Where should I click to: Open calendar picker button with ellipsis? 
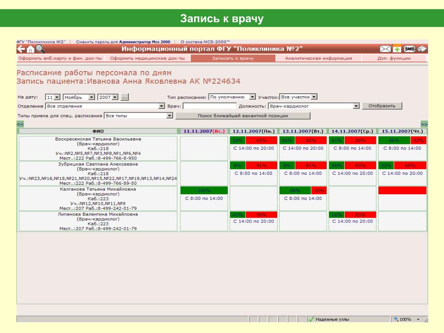click(x=124, y=97)
